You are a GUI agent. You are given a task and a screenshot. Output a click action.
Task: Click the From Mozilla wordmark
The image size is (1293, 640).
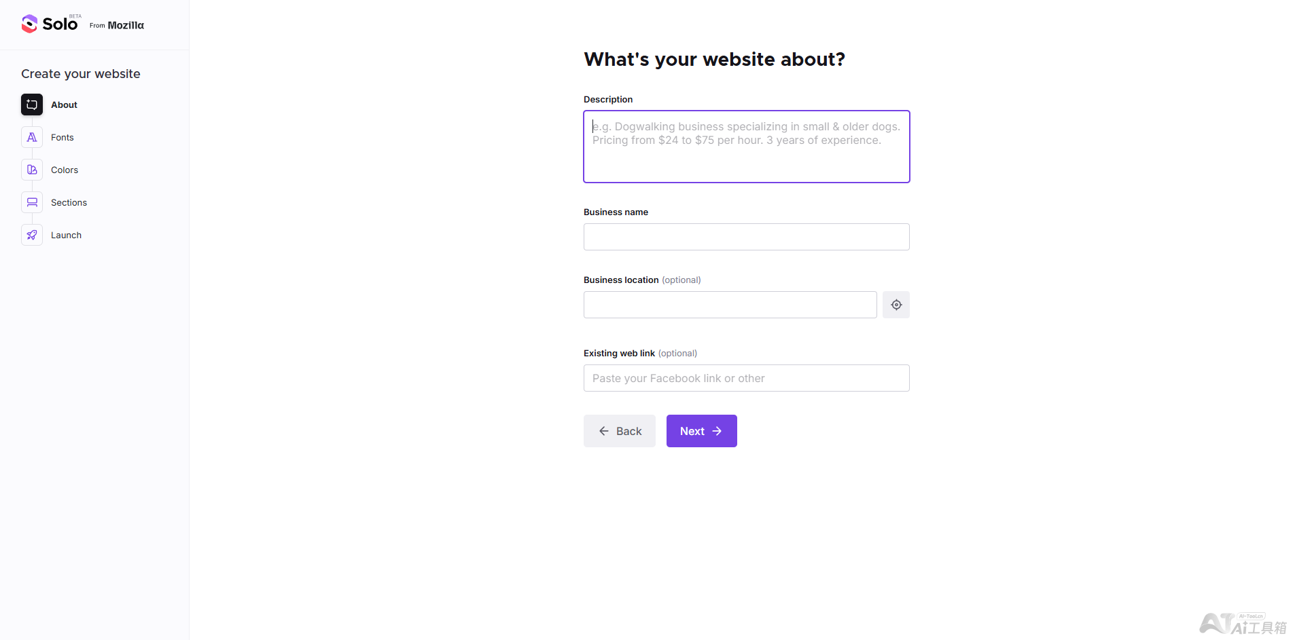coord(117,25)
